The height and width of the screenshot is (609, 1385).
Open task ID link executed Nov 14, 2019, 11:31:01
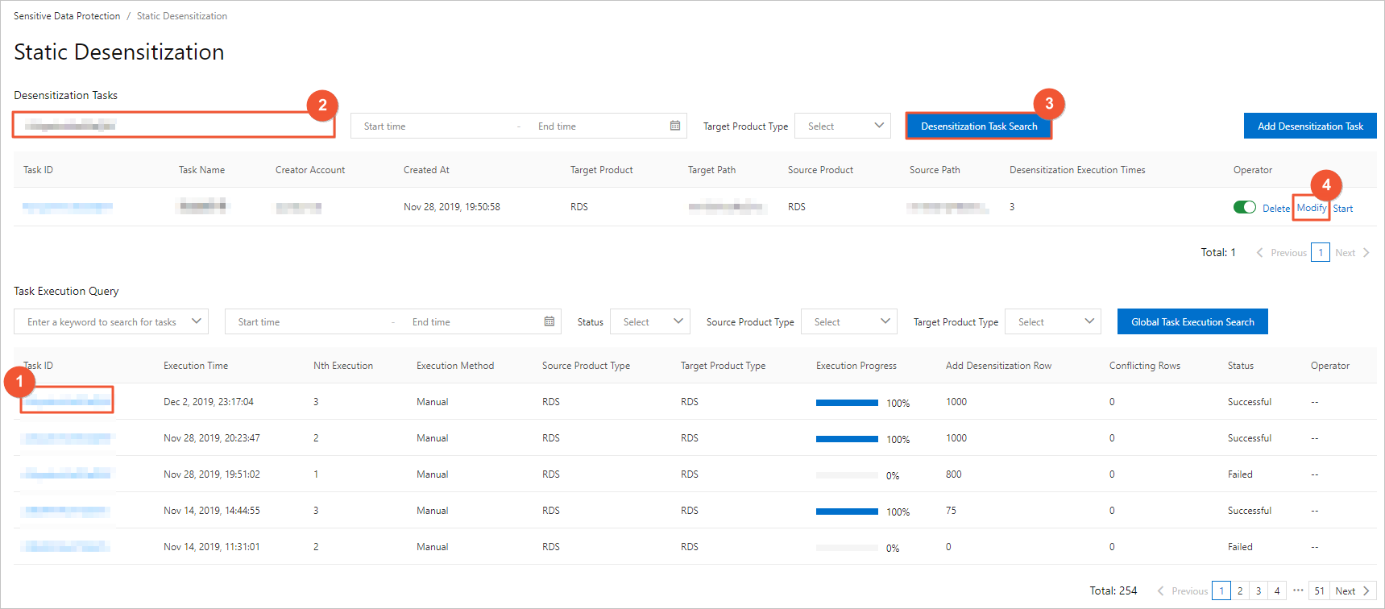66,547
